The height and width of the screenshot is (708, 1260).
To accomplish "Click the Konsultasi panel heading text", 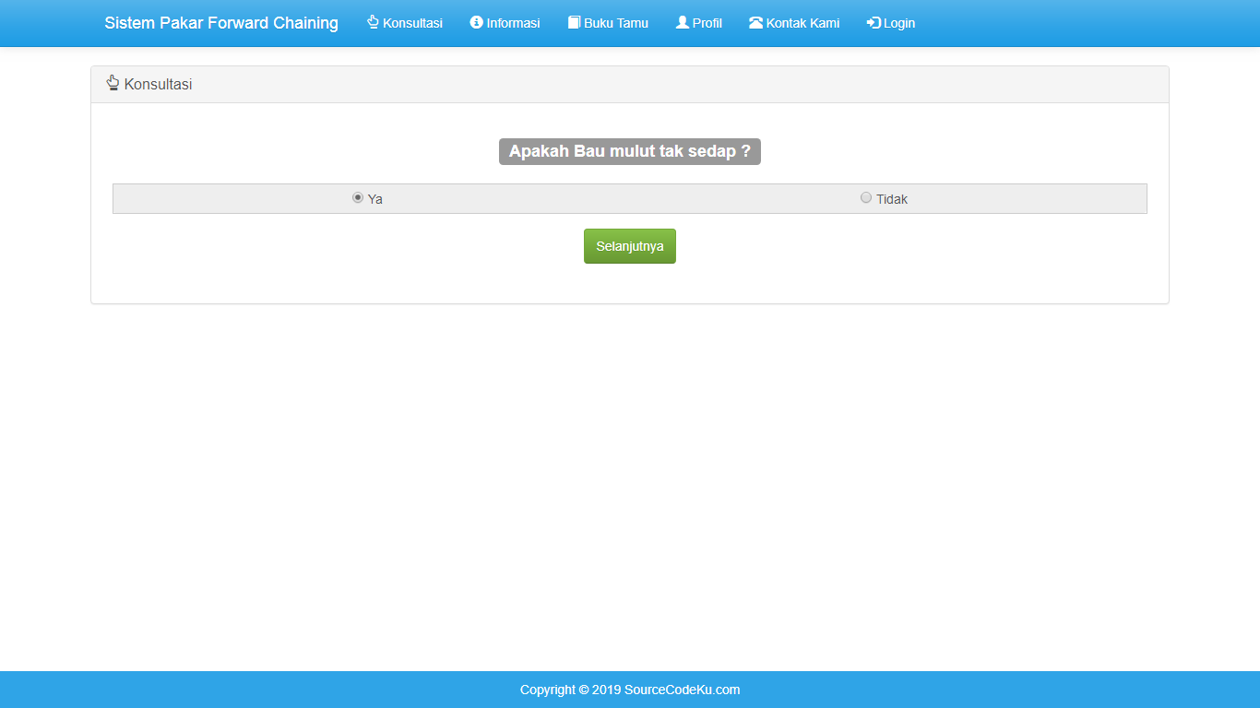I will pyautogui.click(x=158, y=84).
